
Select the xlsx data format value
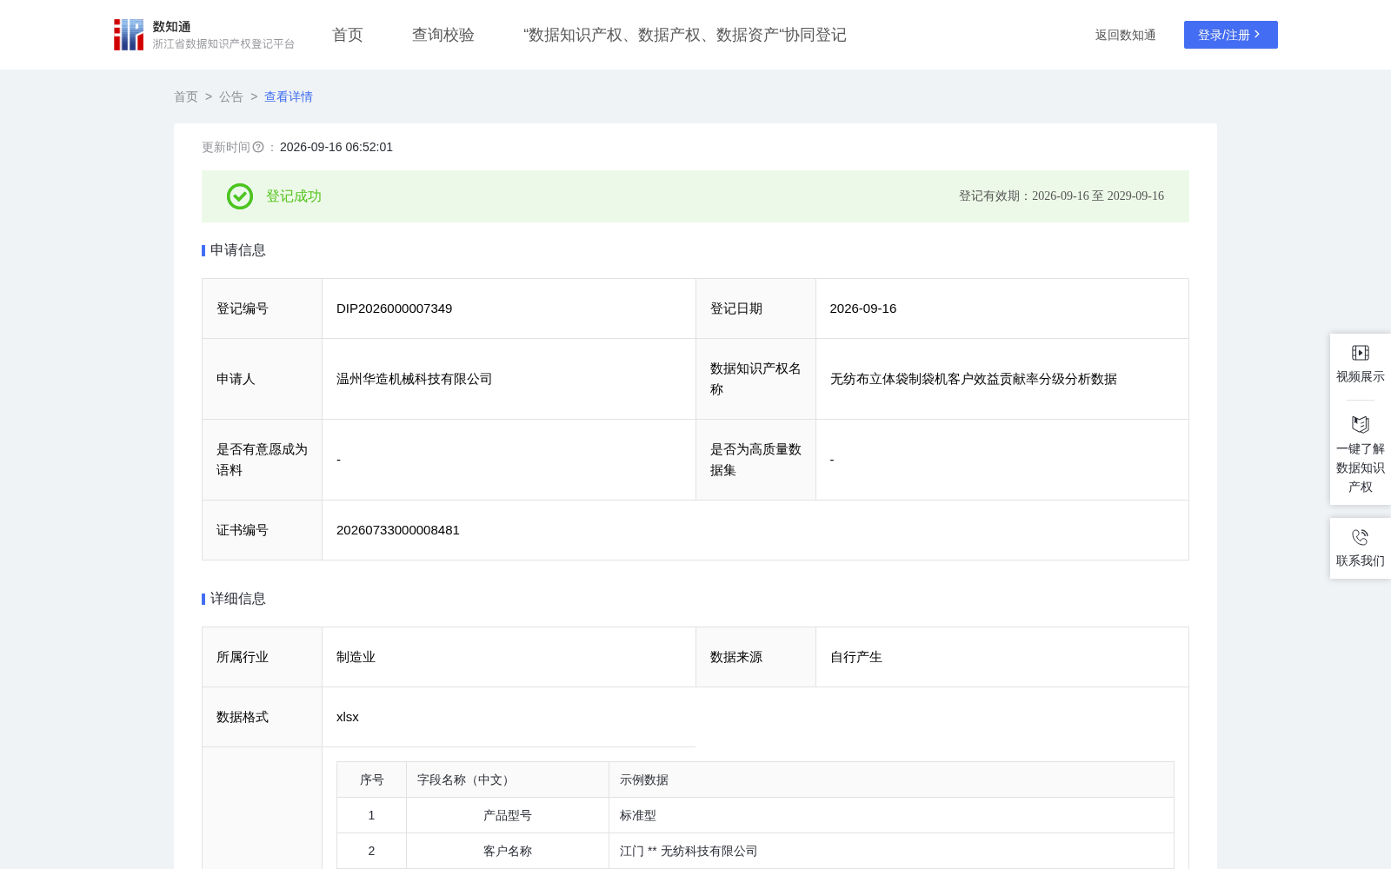tap(348, 717)
